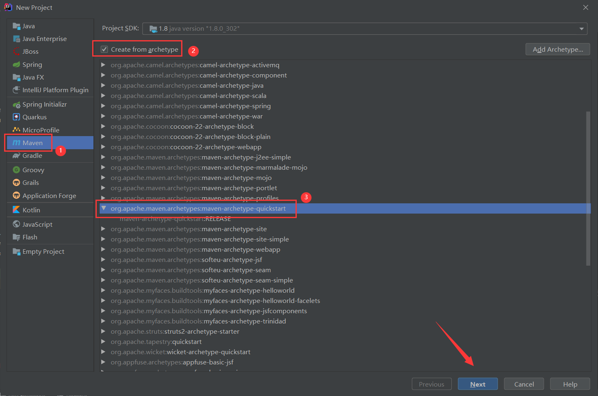Uncheck Create from archetype checkbox
The width and height of the screenshot is (598, 396).
point(105,50)
